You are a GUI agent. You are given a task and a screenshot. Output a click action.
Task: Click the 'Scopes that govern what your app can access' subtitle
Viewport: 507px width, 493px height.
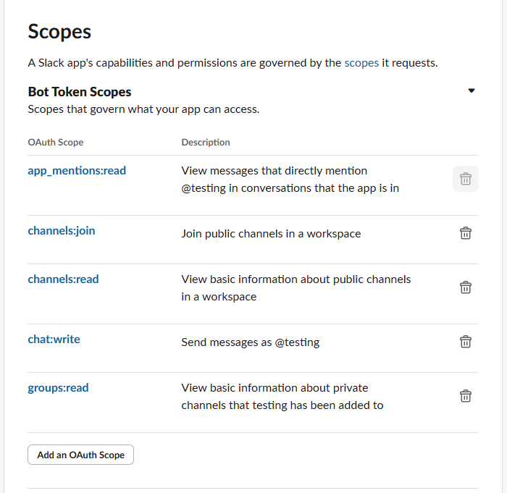pos(143,110)
